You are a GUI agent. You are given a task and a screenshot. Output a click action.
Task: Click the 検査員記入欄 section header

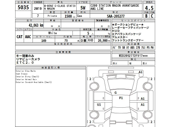pos(51,68)
